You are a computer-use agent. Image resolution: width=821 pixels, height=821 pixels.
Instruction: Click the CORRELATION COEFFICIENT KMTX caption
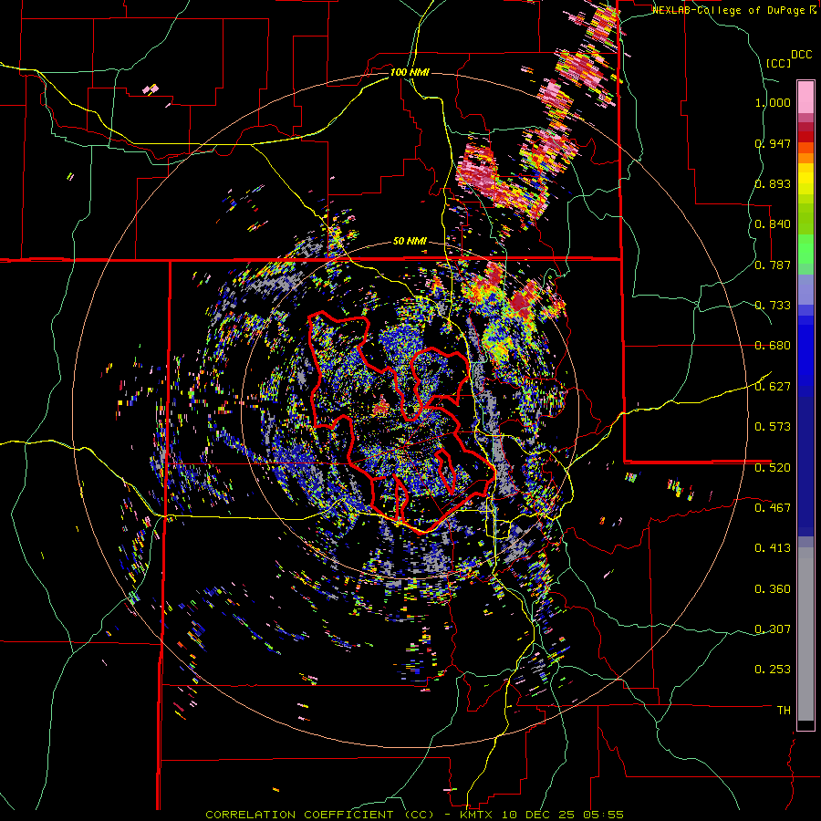(414, 815)
